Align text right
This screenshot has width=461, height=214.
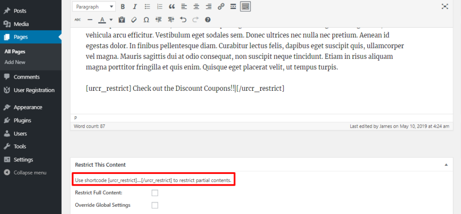coord(208,7)
